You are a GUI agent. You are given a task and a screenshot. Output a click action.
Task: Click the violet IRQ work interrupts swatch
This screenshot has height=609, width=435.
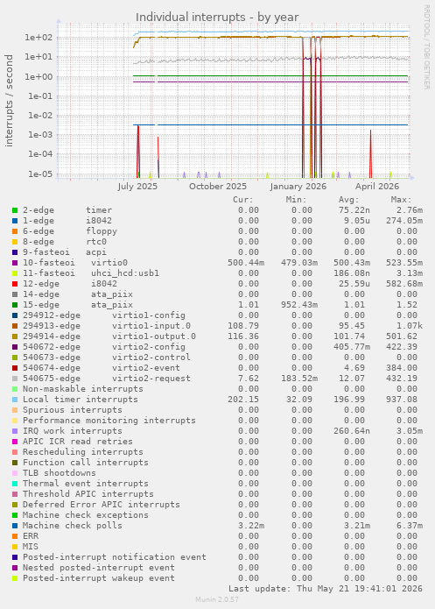click(x=15, y=431)
